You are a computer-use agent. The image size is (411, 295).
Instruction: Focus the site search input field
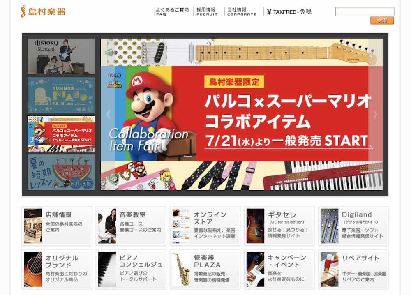(x=365, y=12)
